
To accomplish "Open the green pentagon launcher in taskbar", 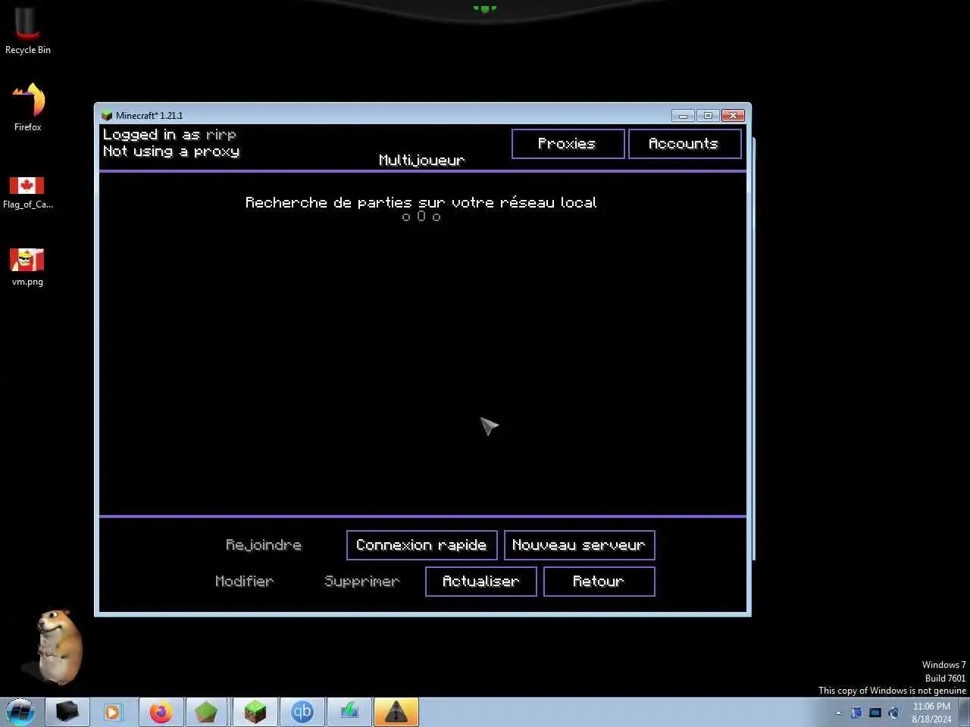I will [207, 713].
